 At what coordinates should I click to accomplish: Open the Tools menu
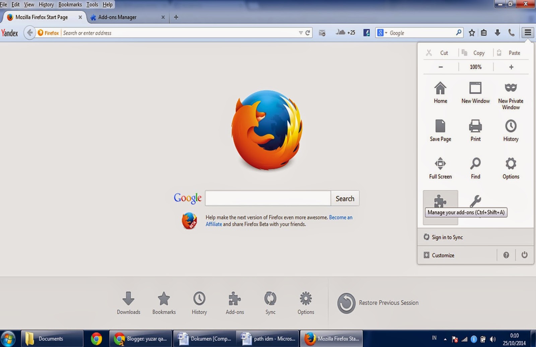[x=92, y=4]
